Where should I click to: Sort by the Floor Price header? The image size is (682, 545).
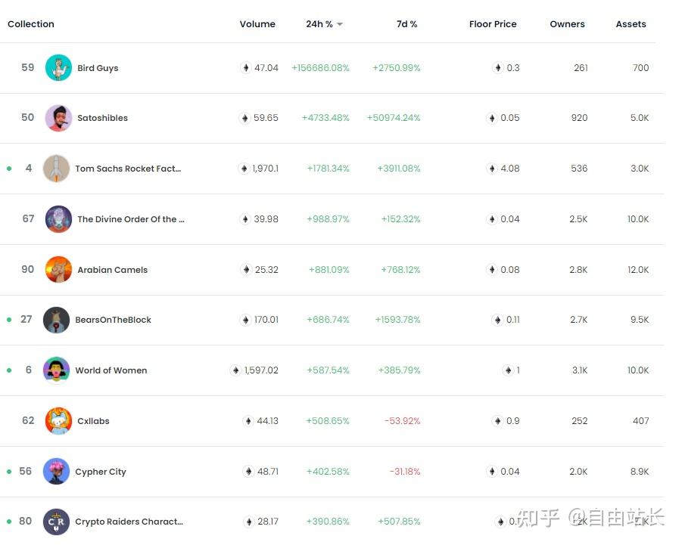[x=492, y=24]
